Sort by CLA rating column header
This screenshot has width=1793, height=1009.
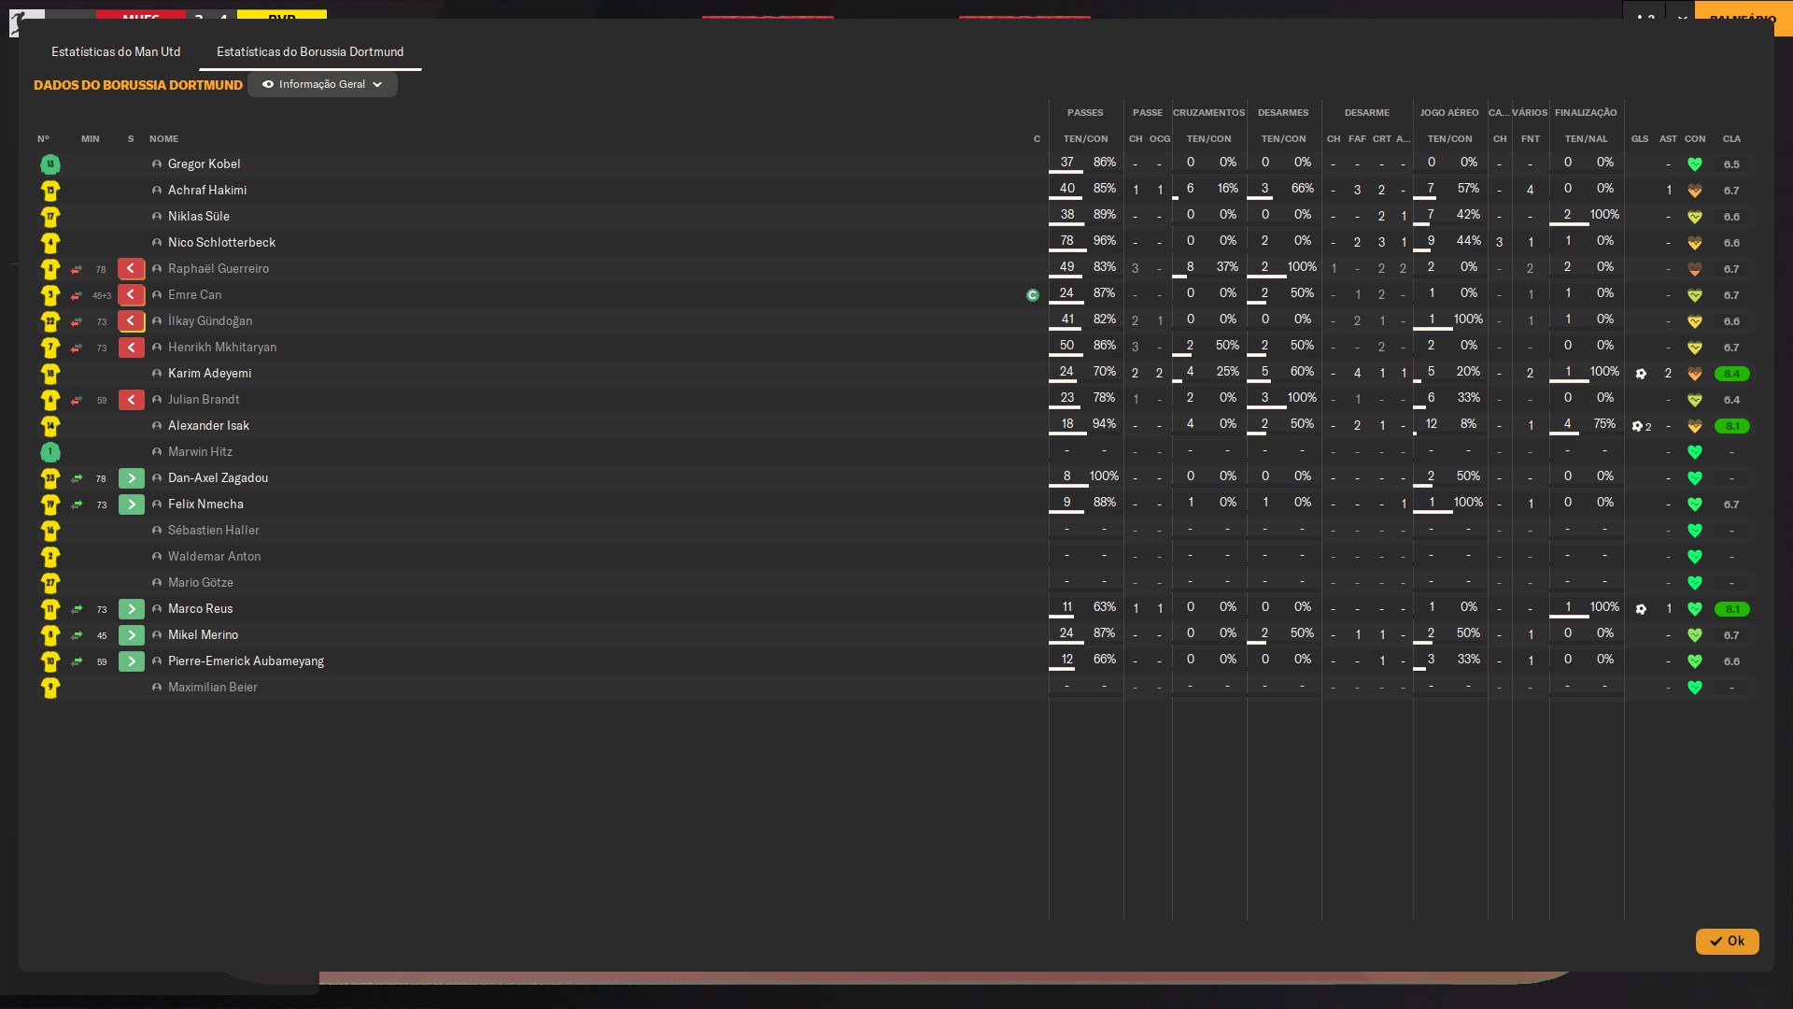(x=1731, y=138)
